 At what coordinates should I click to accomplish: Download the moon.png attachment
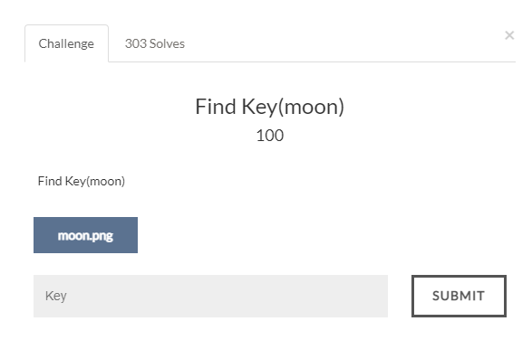(x=85, y=235)
